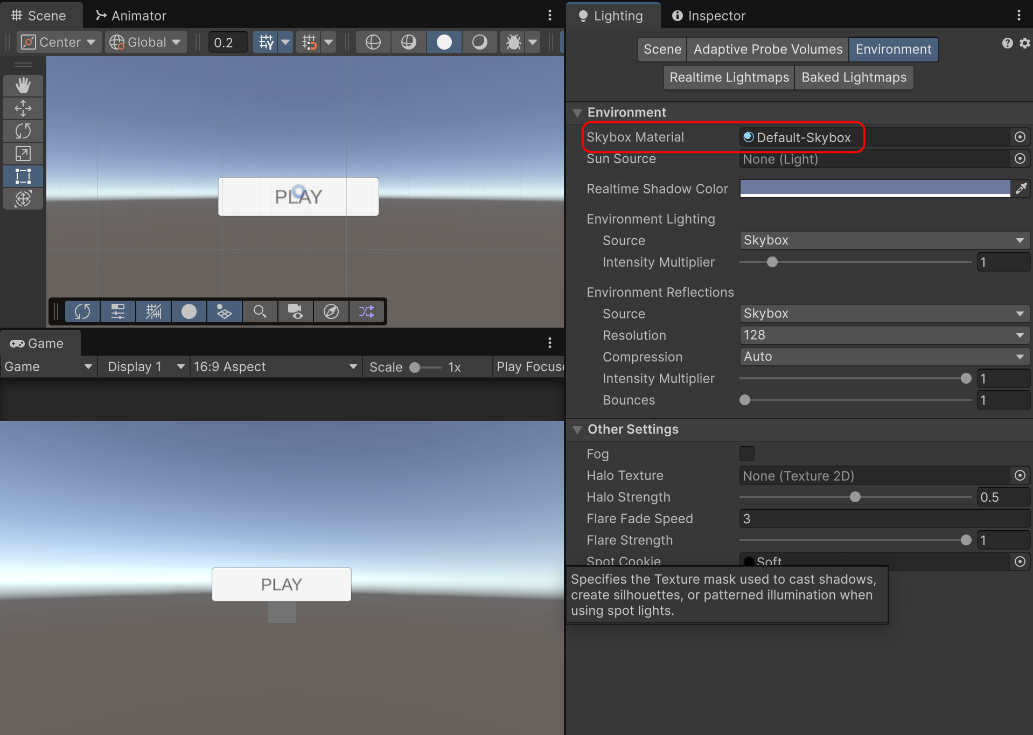
Task: Open Lighting help question mark icon
Action: click(x=1007, y=43)
